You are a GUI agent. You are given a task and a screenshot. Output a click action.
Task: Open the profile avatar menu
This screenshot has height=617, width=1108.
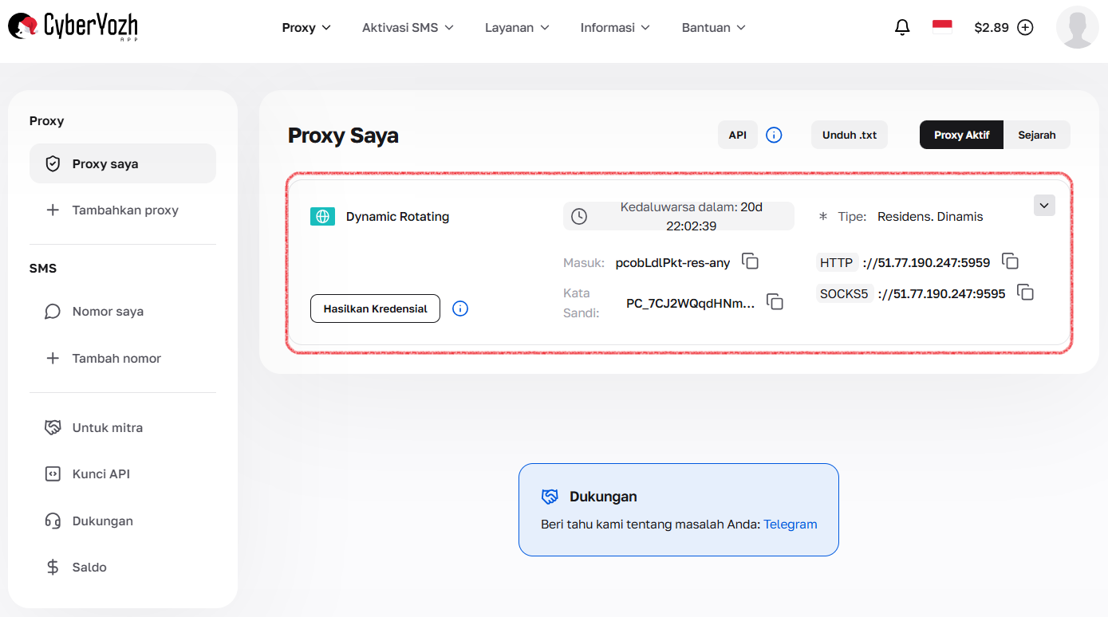(1077, 26)
